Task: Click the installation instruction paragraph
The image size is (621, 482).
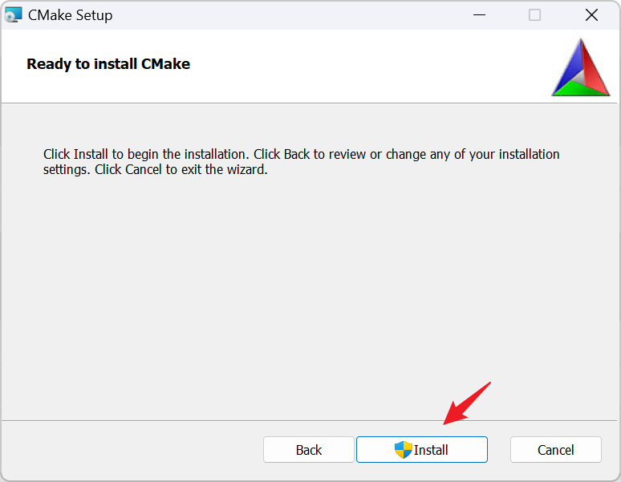Action: point(301,161)
